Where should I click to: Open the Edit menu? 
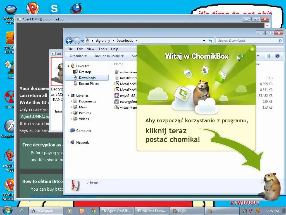click(80, 49)
